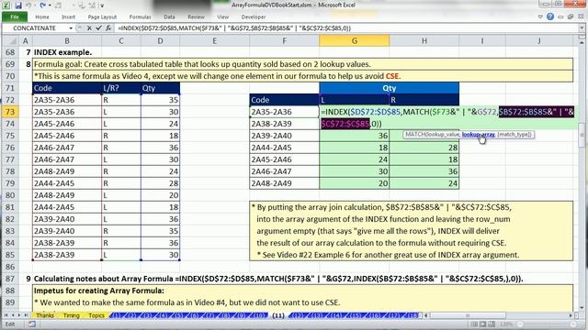The height and width of the screenshot is (330, 588).
Task: Switch to Normal view in status bar
Action: (x=474, y=324)
